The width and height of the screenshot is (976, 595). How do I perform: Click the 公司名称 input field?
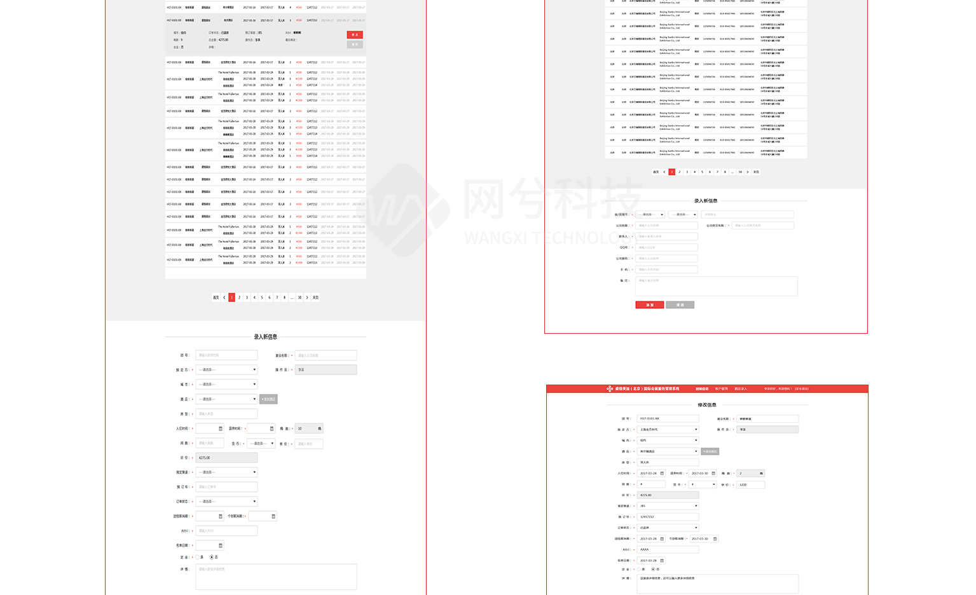tap(666, 226)
